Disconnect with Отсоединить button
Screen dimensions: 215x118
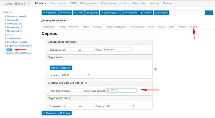[x=130, y=13]
